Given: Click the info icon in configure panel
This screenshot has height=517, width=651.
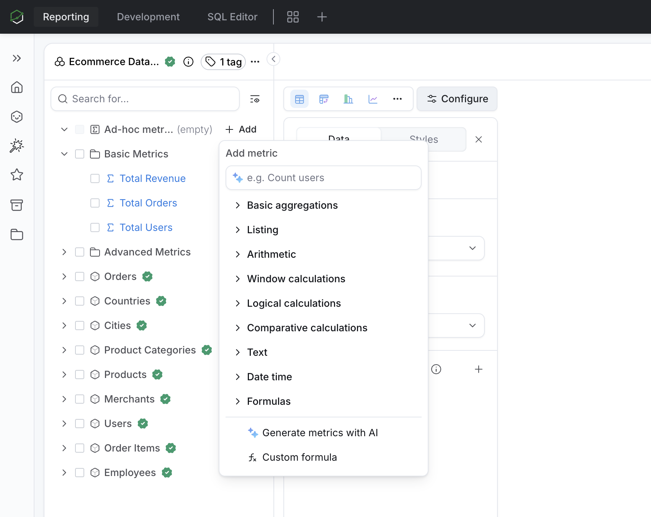Looking at the screenshot, I should (436, 369).
